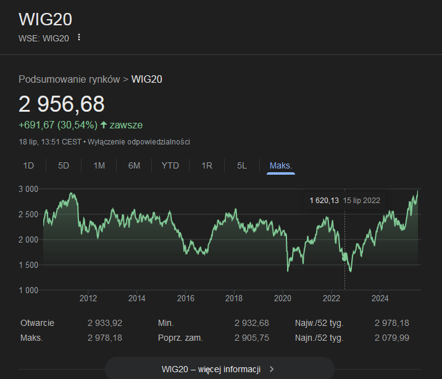This screenshot has width=442, height=379.
Task: Click the 52-week low value 2 079,99
Action: [392, 338]
